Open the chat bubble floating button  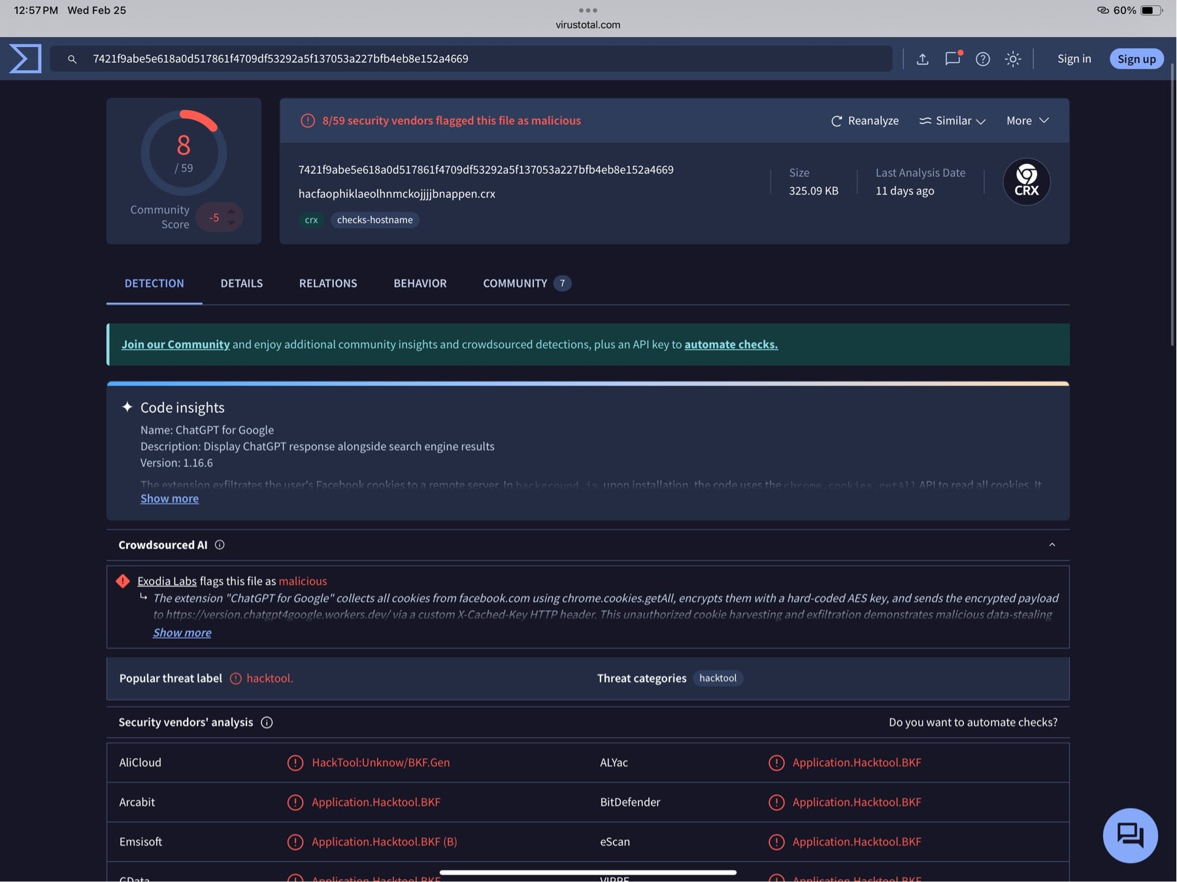point(1130,835)
